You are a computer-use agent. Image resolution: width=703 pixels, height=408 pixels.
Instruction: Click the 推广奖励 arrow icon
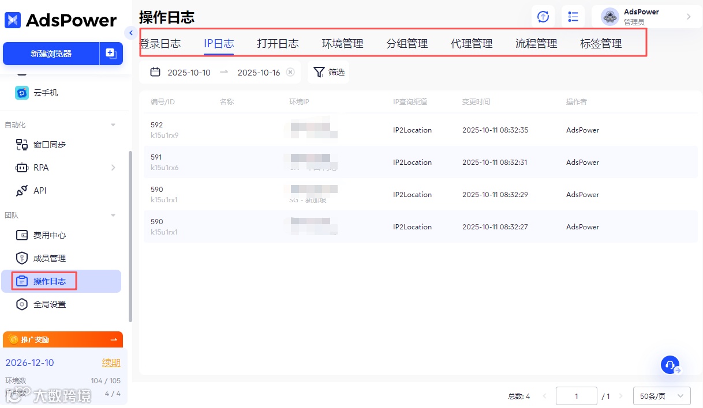[x=114, y=339]
